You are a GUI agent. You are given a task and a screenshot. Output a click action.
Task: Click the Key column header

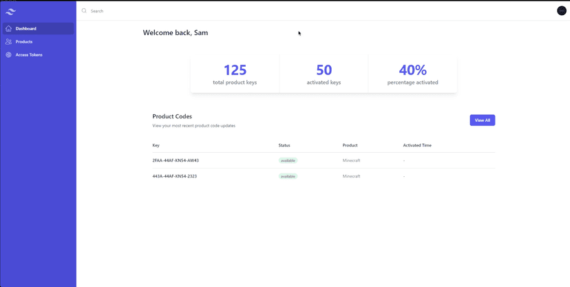point(156,145)
